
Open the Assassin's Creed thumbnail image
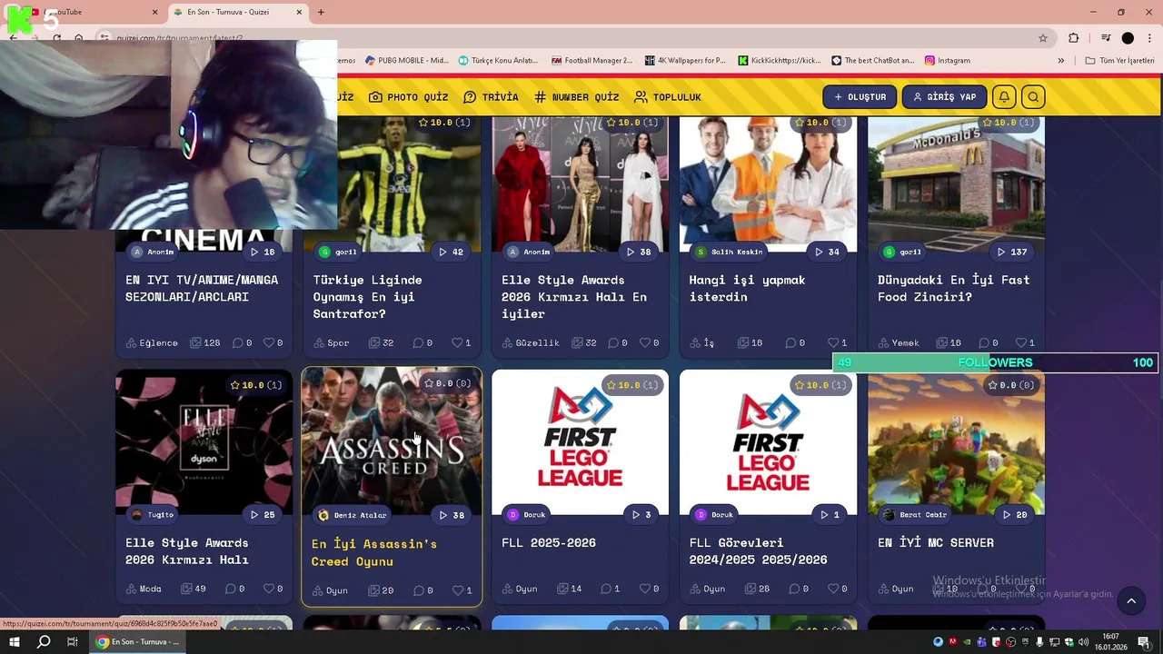click(x=392, y=442)
